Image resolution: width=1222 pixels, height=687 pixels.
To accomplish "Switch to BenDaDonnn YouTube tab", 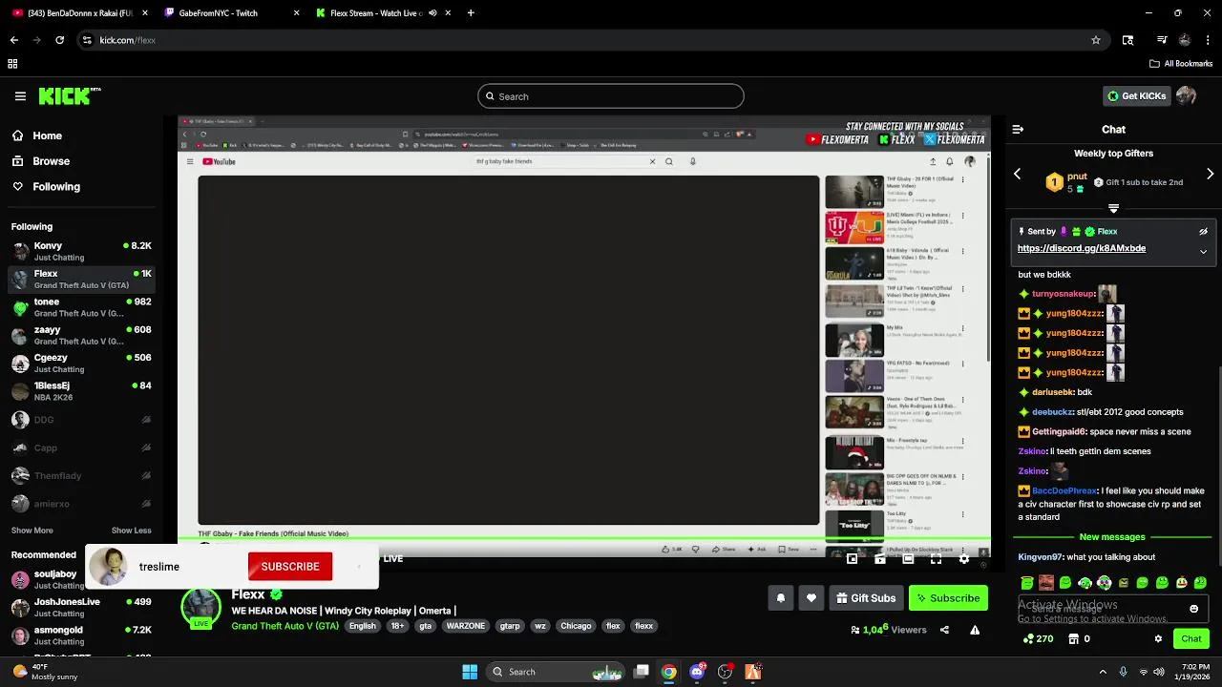I will pos(79,13).
